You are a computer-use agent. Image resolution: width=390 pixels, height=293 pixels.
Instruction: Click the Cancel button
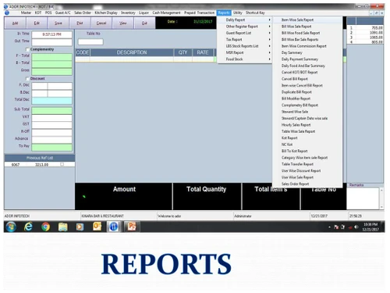[101, 23]
